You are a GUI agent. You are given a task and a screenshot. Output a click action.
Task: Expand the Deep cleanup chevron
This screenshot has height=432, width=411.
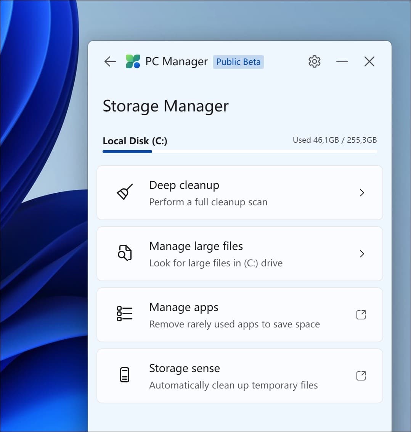click(x=362, y=193)
